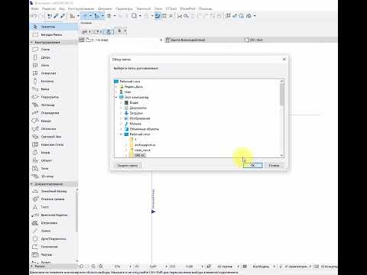Select the Лестница (Stair) tool
The height and width of the screenshot is (275, 367).
point(54,105)
